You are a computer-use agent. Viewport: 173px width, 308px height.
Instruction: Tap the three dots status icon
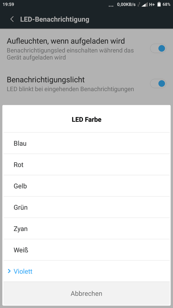pyautogui.click(x=111, y=6)
